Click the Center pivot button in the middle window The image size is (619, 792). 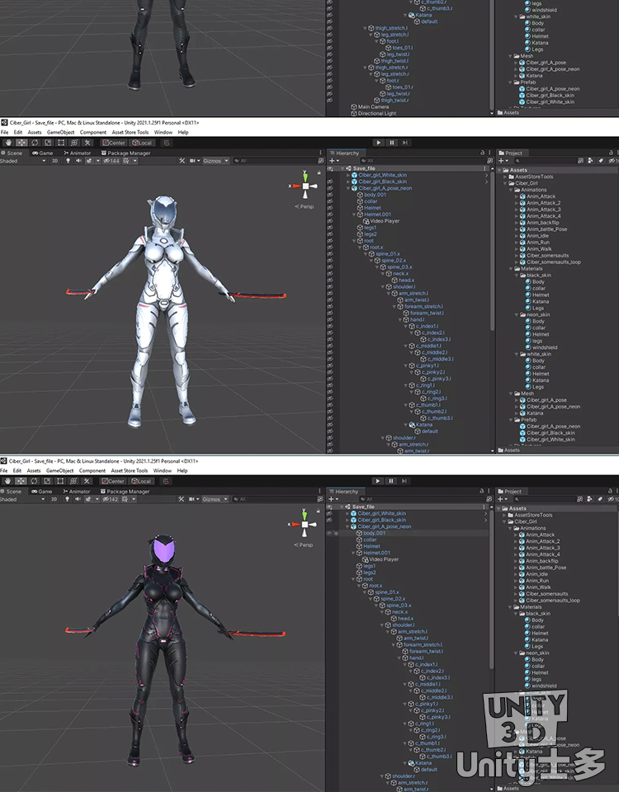pyautogui.click(x=114, y=143)
